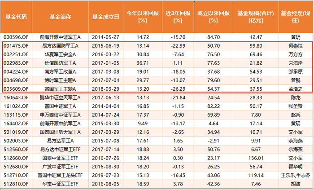Click fund size value 119.14
Viewport: 314px width, 190px height.
(x=256, y=175)
